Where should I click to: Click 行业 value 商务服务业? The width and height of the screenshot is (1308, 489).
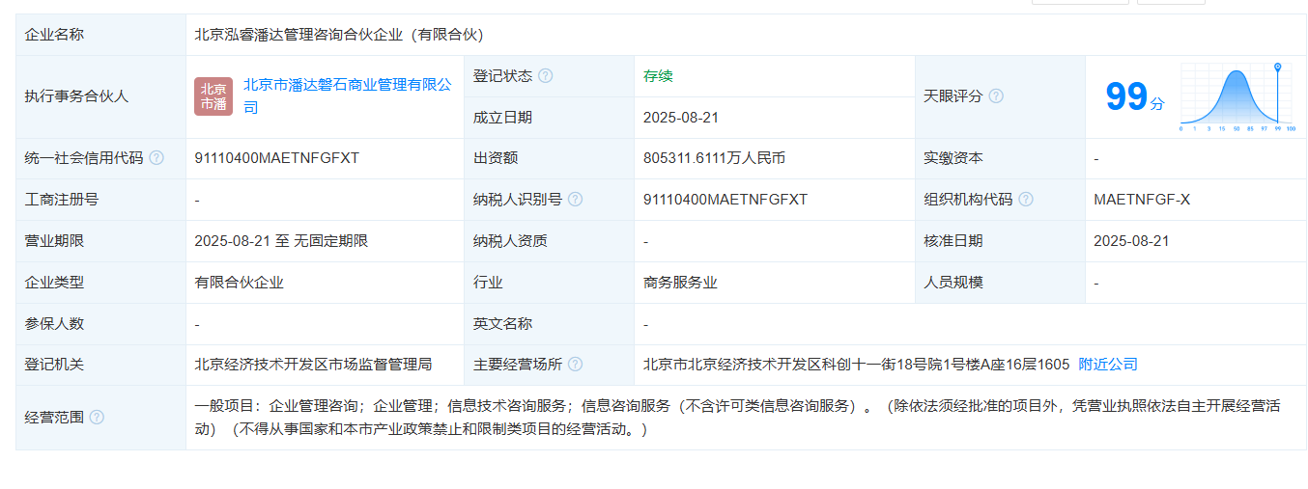coord(680,283)
